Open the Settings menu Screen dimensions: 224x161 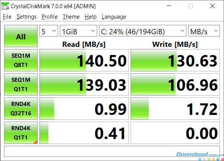pos(26,17)
